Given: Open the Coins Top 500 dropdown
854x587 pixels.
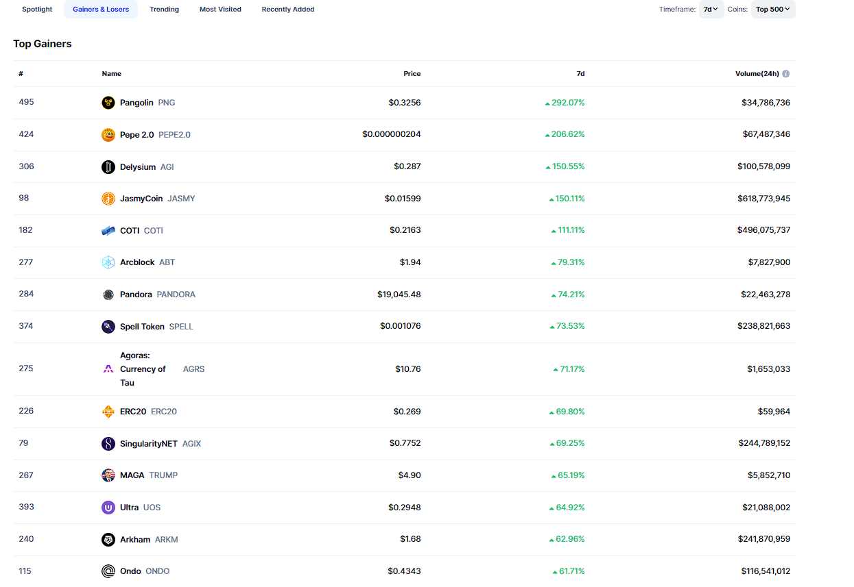Looking at the screenshot, I should 773,10.
